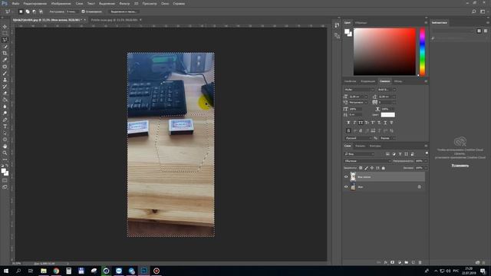Click create new group folder icon

tap(406, 262)
